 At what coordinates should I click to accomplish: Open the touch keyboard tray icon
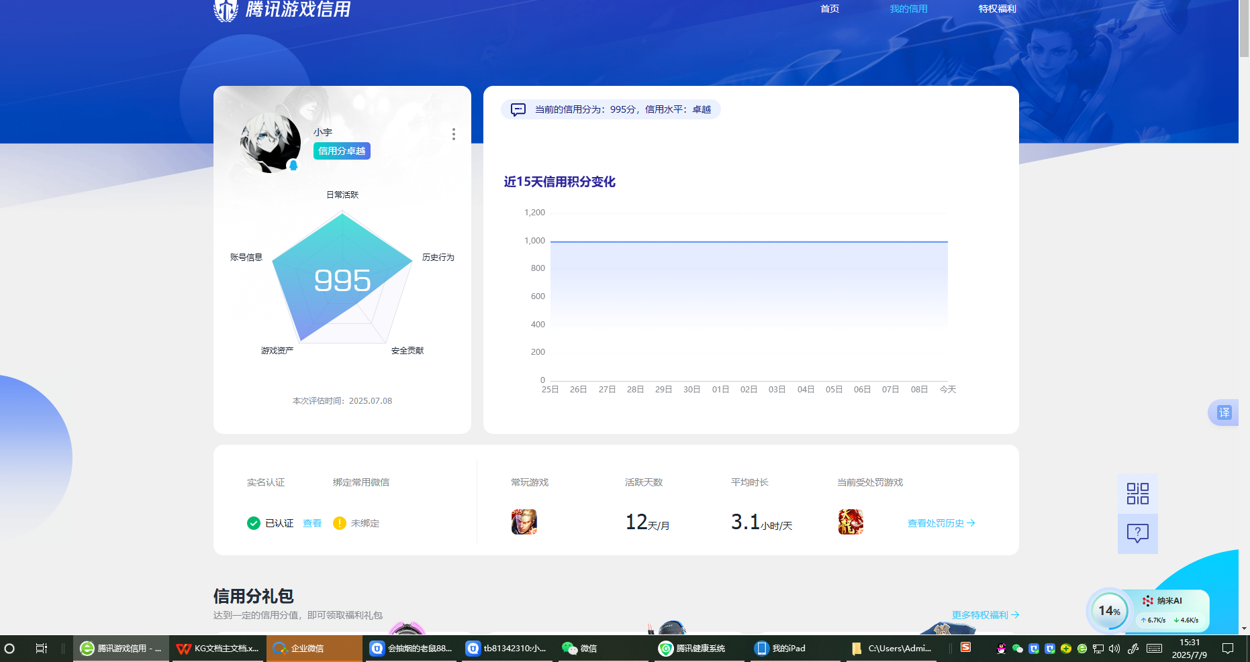click(x=1155, y=649)
